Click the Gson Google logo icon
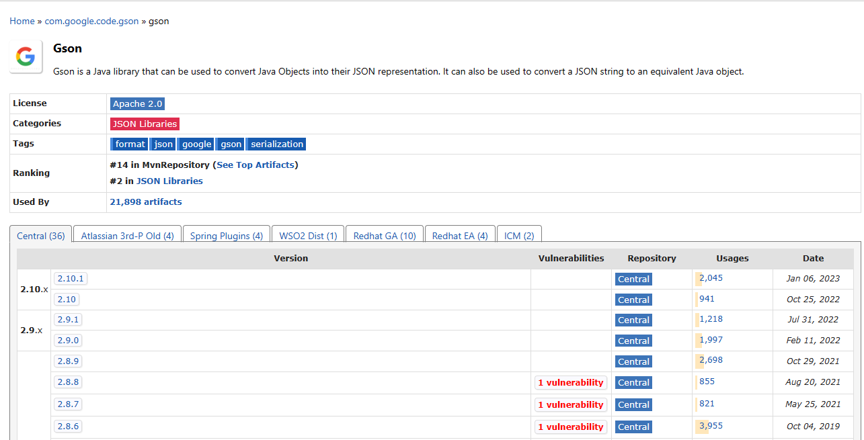Viewport: 864px width, 440px height. pyautogui.click(x=26, y=56)
